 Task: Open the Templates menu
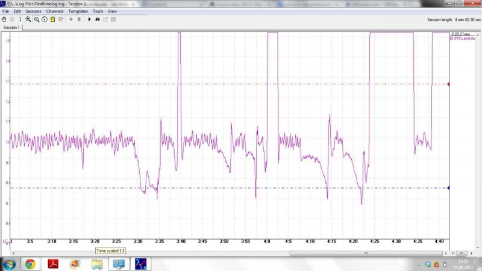point(78,11)
